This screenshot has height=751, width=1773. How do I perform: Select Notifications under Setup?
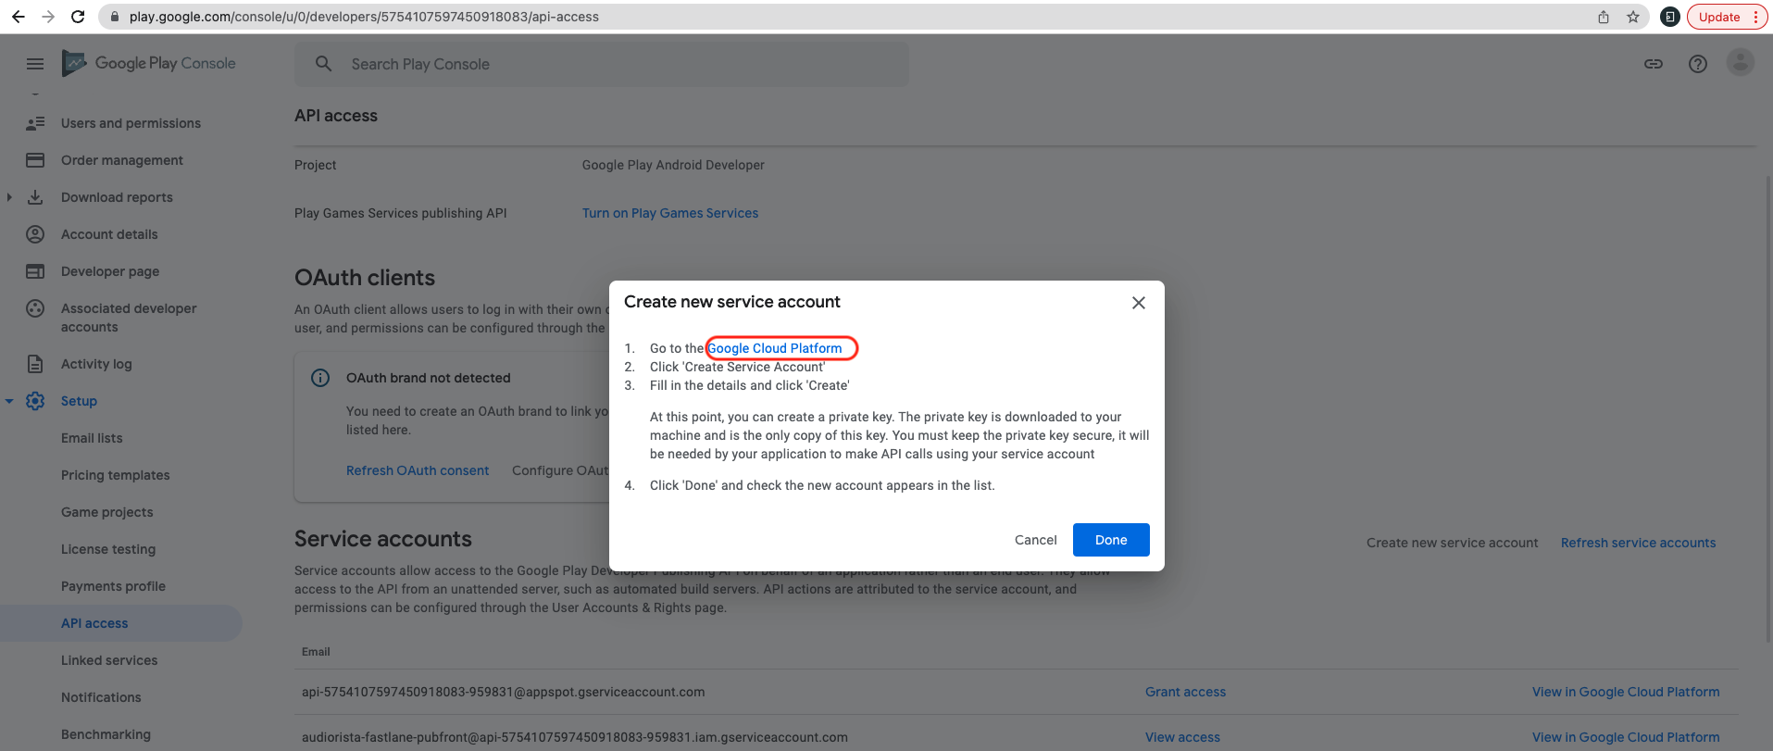tap(101, 697)
